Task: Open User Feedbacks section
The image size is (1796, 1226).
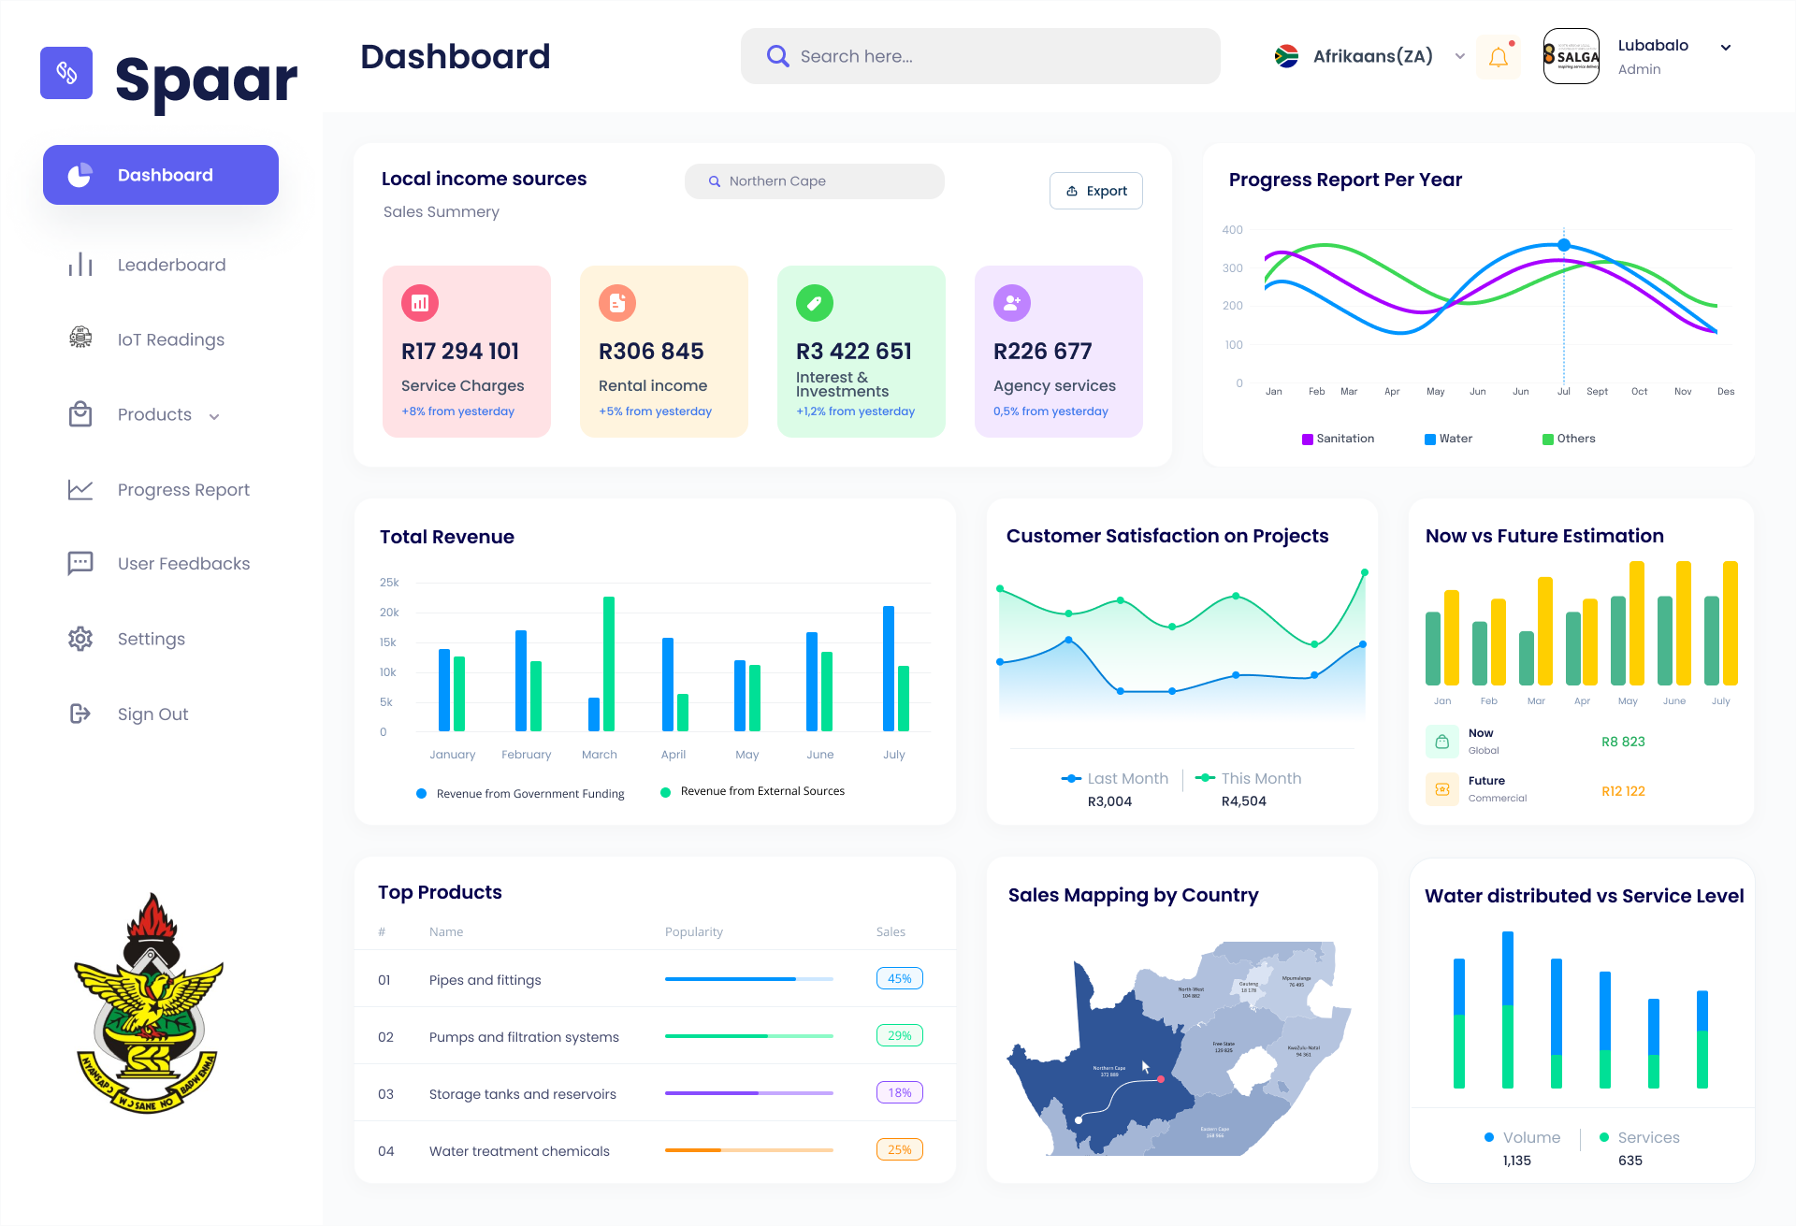Action: [183, 563]
